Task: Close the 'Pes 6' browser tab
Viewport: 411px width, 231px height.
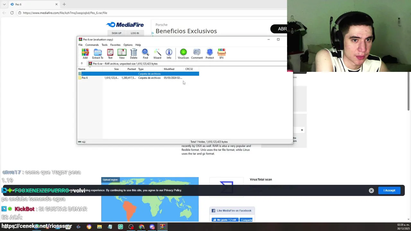Action: (x=57, y=4)
